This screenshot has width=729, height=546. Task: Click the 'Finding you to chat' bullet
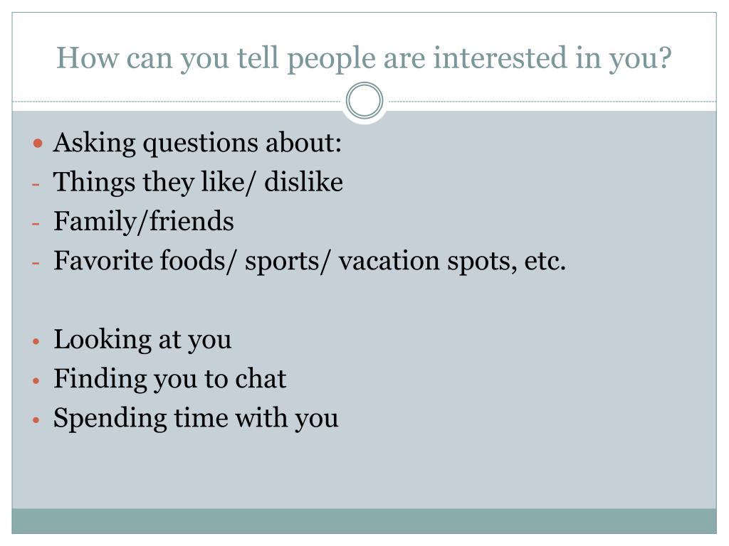click(x=169, y=380)
